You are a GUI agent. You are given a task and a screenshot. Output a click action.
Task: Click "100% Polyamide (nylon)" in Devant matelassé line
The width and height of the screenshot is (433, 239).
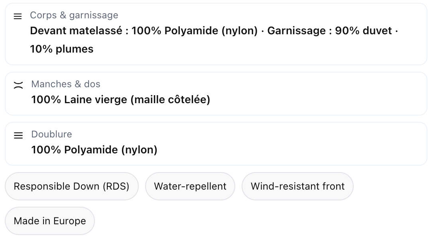(x=195, y=31)
